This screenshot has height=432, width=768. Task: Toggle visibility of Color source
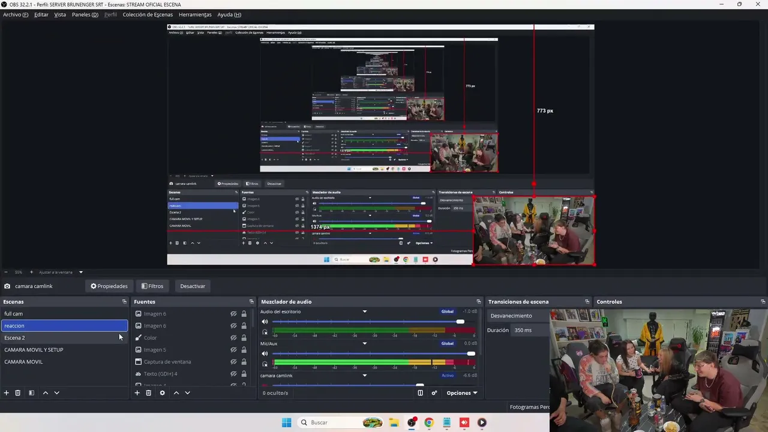tap(233, 338)
